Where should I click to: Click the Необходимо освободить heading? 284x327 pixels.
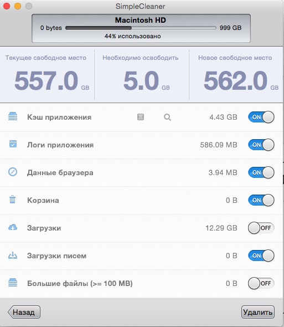[141, 58]
